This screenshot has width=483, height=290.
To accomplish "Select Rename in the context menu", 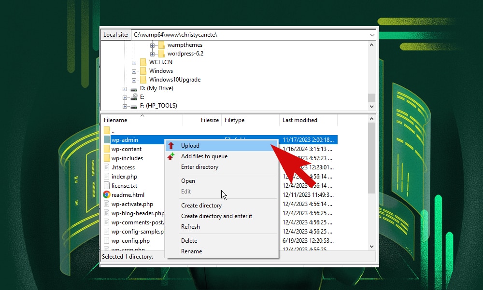I will tap(190, 251).
